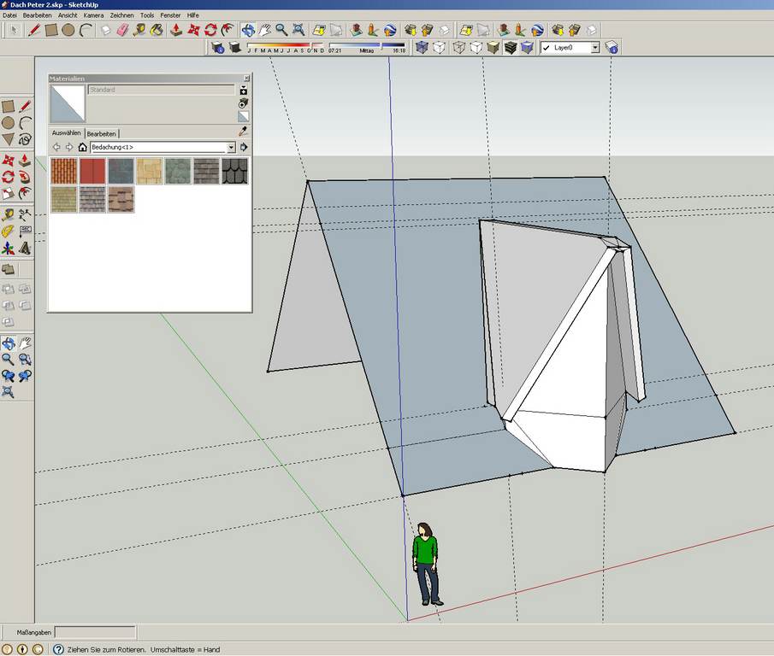The width and height of the screenshot is (774, 656).
Task: Click the Zoom Window tool in left palette
Action: pyautogui.click(x=25, y=360)
